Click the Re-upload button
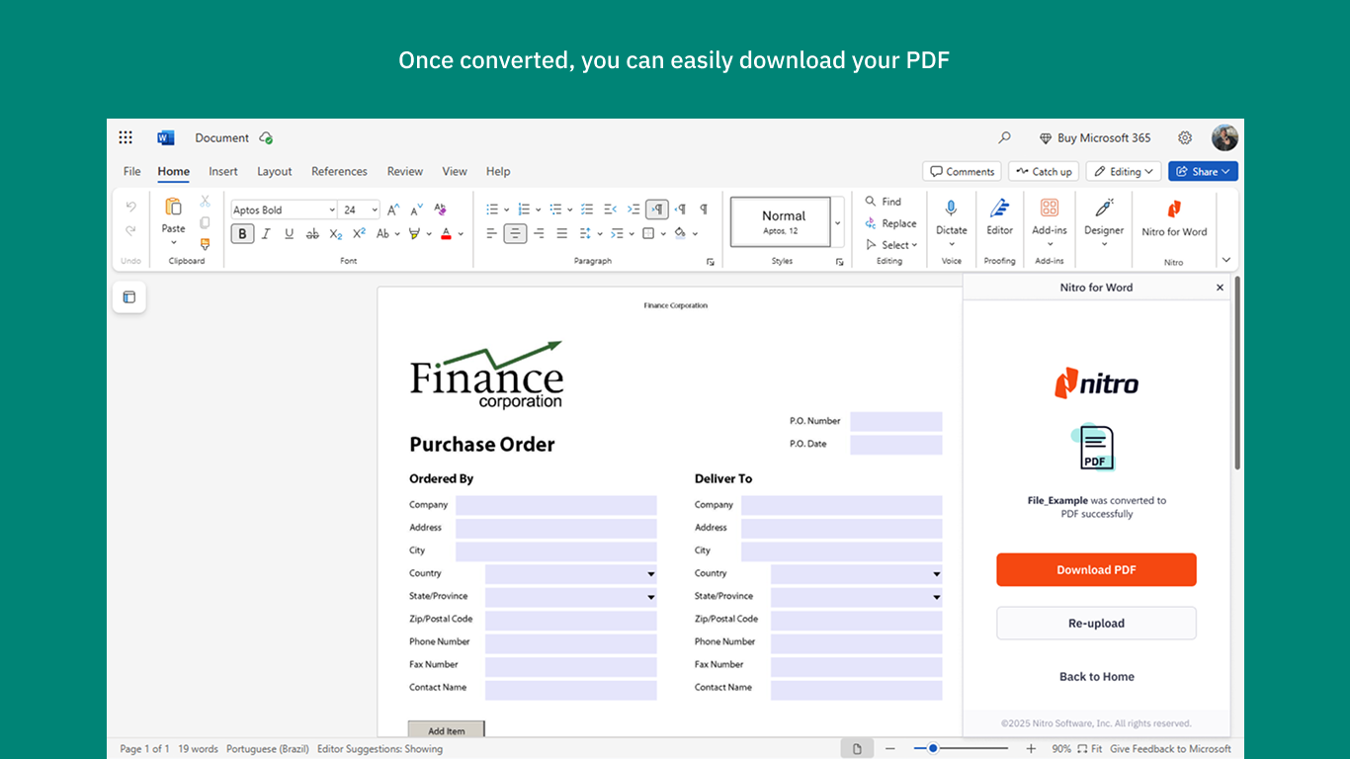1350x759 pixels. click(1096, 624)
